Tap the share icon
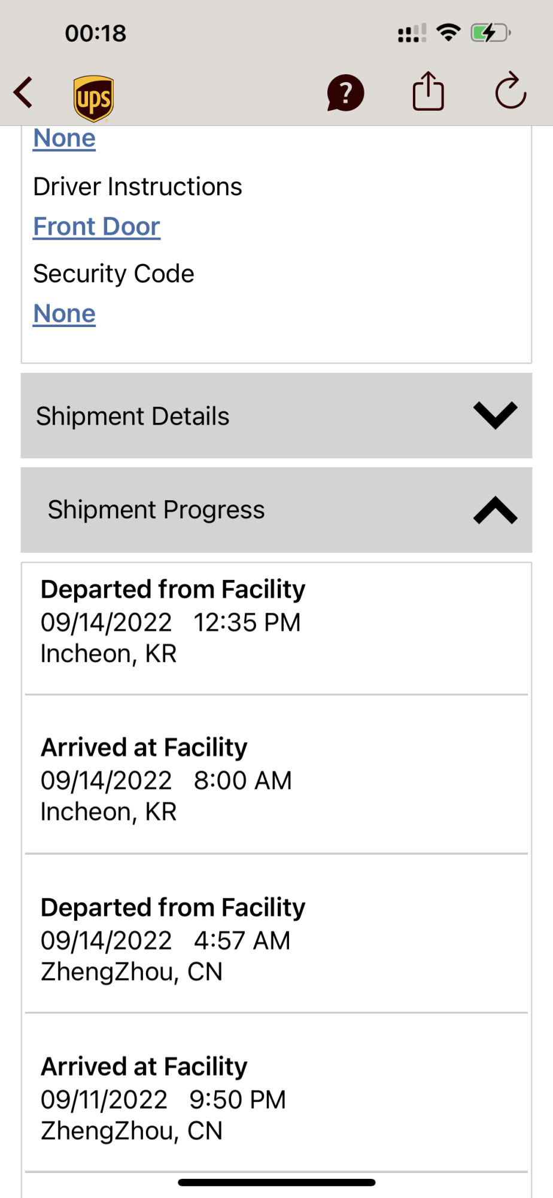553x1198 pixels. (428, 92)
